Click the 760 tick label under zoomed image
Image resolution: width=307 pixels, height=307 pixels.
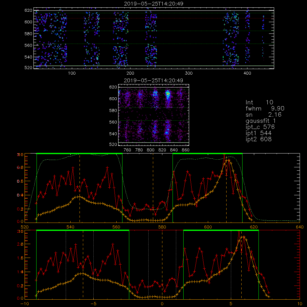click(x=127, y=150)
